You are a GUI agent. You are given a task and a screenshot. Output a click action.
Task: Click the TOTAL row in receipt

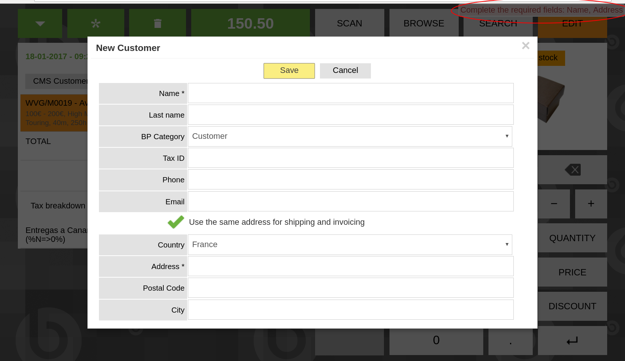point(54,141)
